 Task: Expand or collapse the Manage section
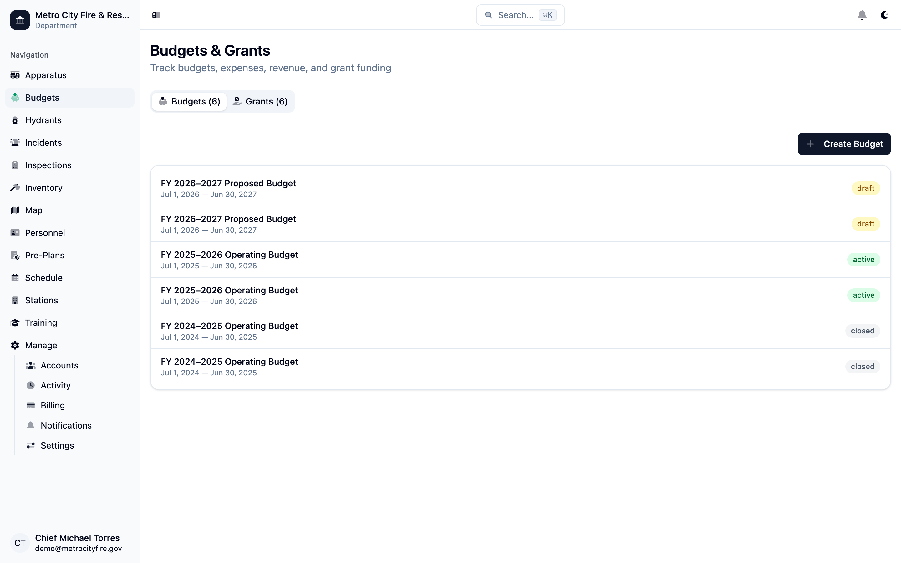pos(41,345)
